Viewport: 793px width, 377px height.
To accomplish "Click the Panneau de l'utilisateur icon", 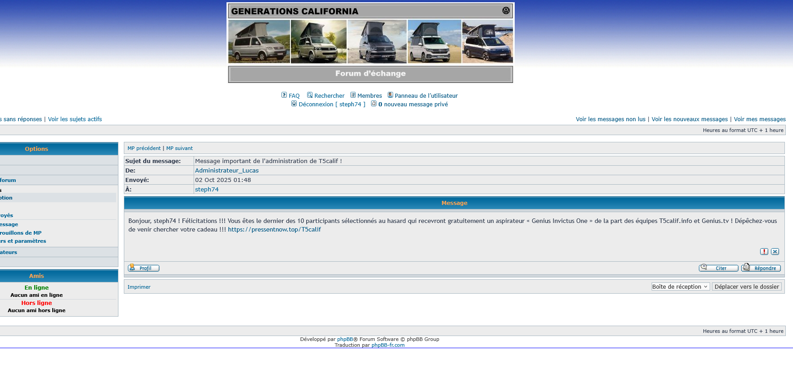I will click(390, 95).
